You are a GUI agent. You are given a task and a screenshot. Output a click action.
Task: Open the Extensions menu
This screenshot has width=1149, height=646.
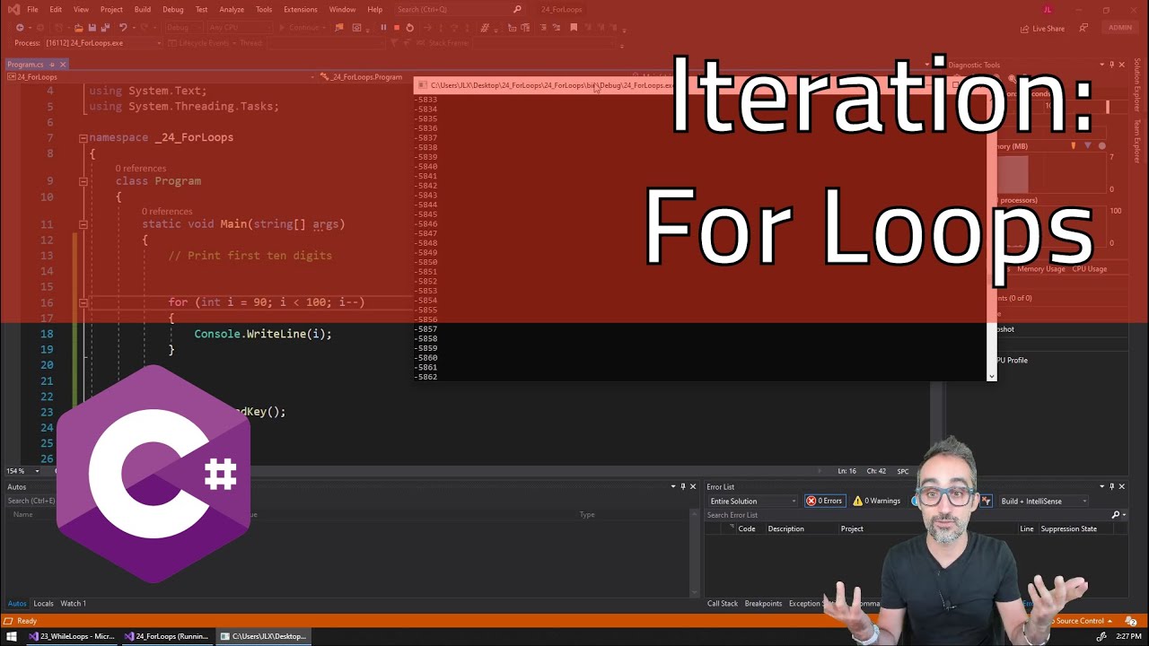(300, 9)
